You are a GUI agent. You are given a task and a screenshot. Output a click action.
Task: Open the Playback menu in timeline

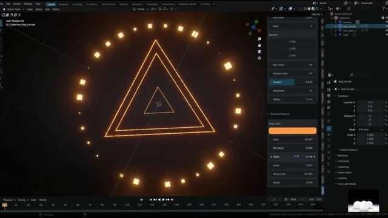pos(10,200)
